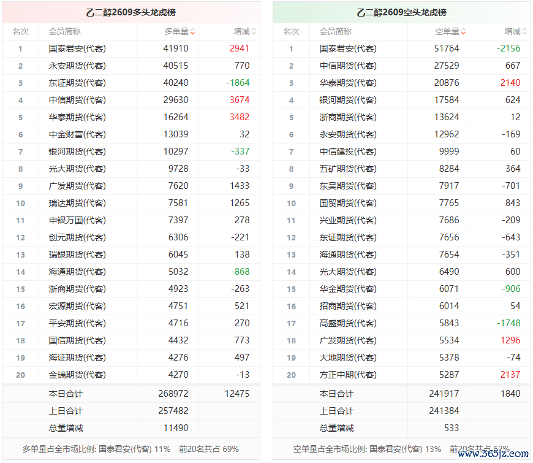Image resolution: width=533 pixels, height=463 pixels.
Task: Click 空单量占全市场比例 footer text
Action: (401, 449)
